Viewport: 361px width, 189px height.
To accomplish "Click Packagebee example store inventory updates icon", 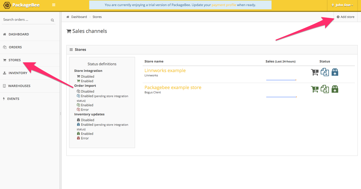I will 335,89.
